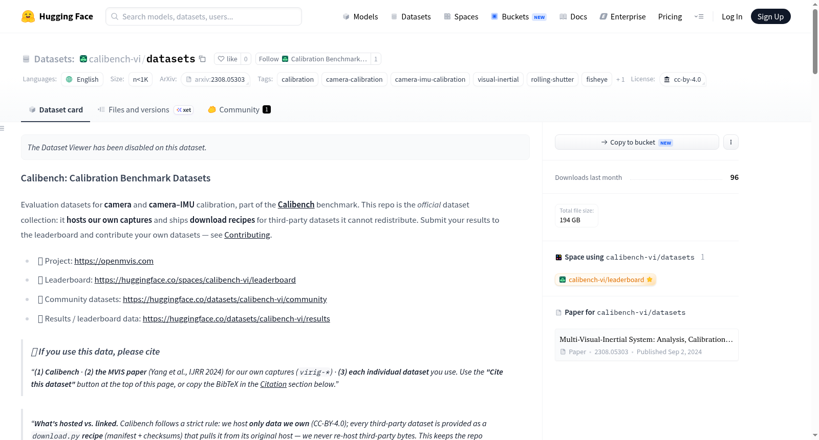This screenshot has width=819, height=440.
Task: Click the calibench-vi owner name in breadcrumb
Action: (115, 59)
